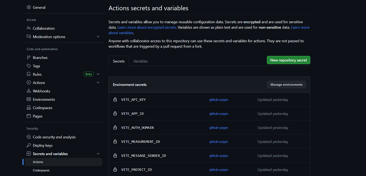Open Learn more about encrypted secrets link

click(x=147, y=27)
